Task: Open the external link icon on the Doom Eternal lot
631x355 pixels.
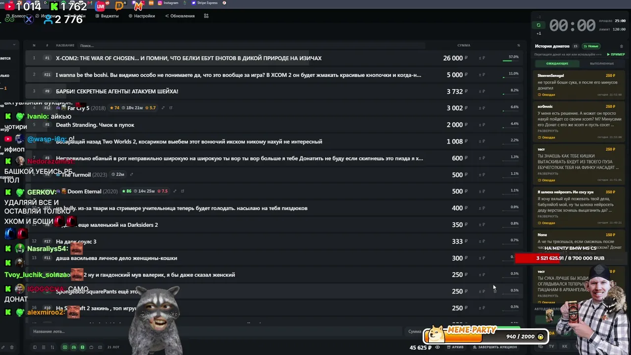Action: pos(182,191)
